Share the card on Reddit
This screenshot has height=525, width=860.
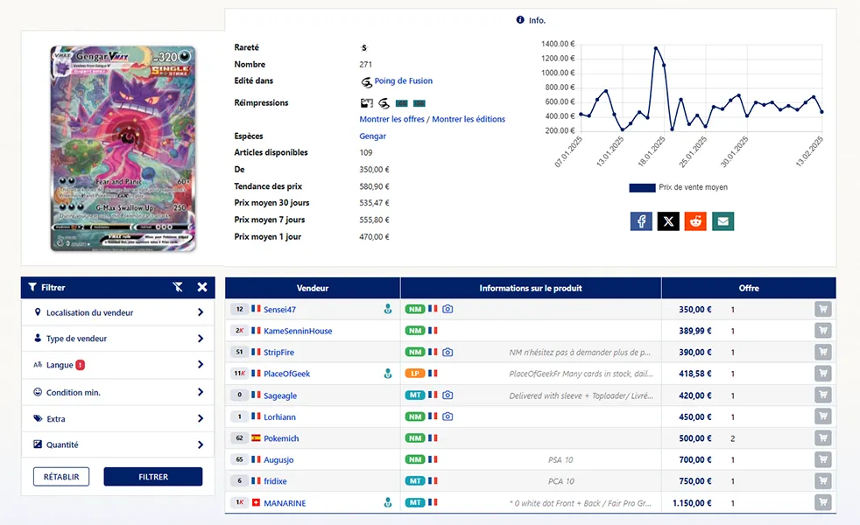695,221
